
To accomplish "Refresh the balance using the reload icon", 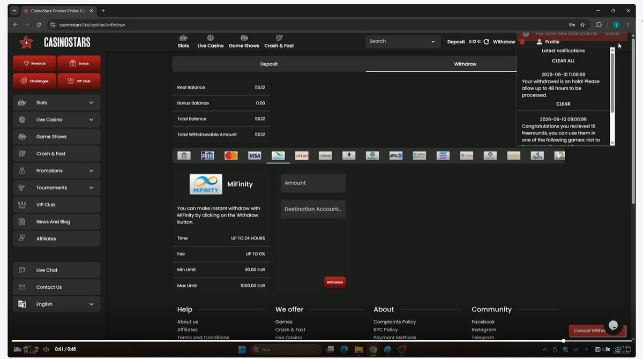I will [486, 42].
